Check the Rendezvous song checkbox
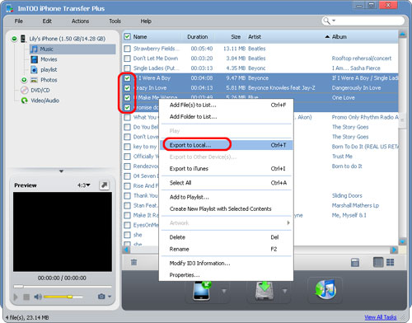Screen dimensions: 412x323 coord(127,166)
